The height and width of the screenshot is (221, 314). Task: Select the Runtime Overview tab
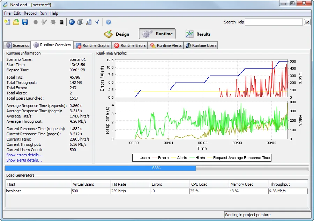tap(52, 45)
